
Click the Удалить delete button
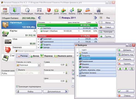pyautogui.click(x=126, y=64)
